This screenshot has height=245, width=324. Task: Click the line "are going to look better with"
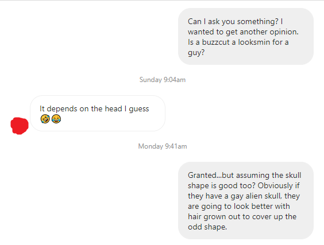(x=238, y=207)
